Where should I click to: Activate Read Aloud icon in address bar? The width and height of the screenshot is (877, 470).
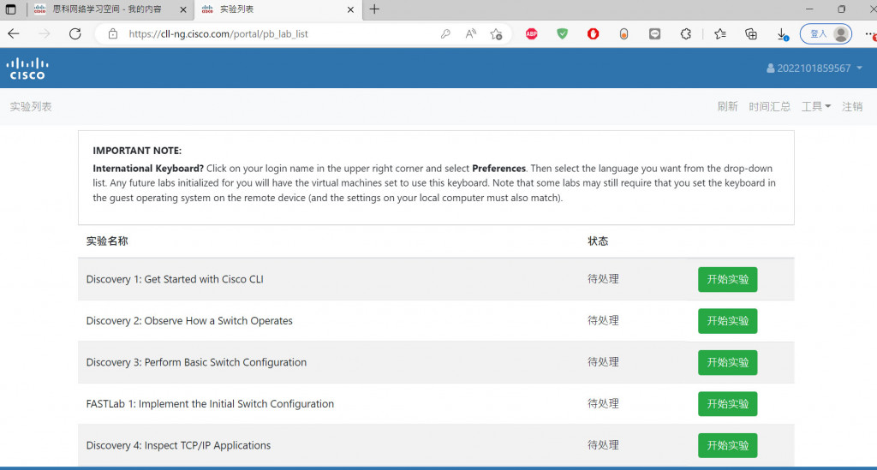(471, 34)
